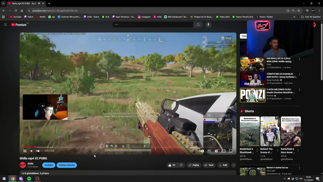Open the zoom magnifier icon in the address bar
The height and width of the screenshot is (182, 323).
tap(293, 11)
